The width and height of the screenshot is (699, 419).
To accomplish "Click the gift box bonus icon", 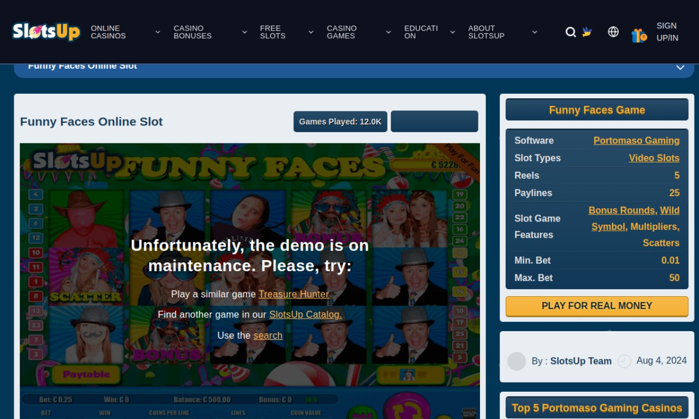I will click(x=639, y=35).
